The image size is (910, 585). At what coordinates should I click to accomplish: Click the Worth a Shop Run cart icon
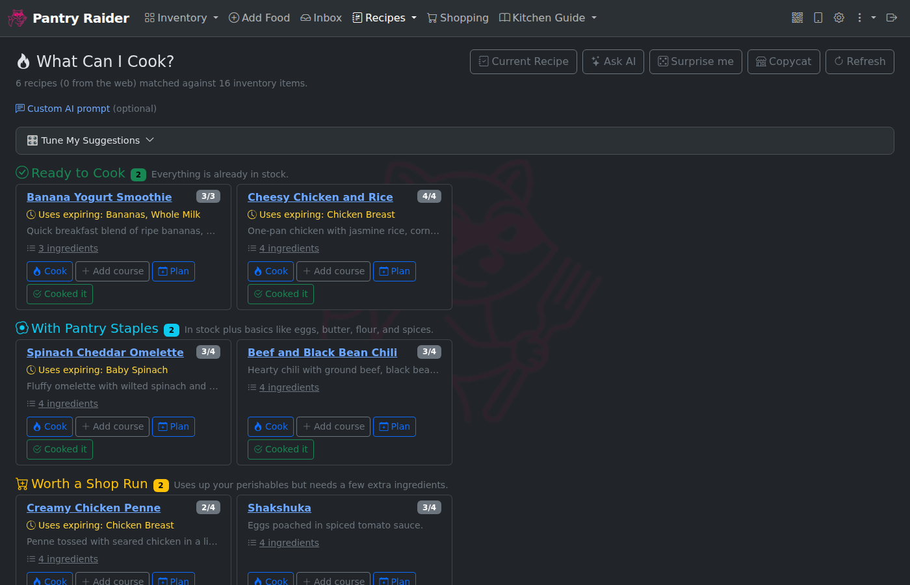point(22,484)
